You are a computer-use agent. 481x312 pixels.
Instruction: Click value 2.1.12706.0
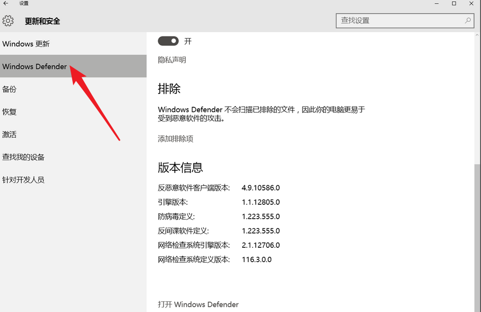(261, 245)
